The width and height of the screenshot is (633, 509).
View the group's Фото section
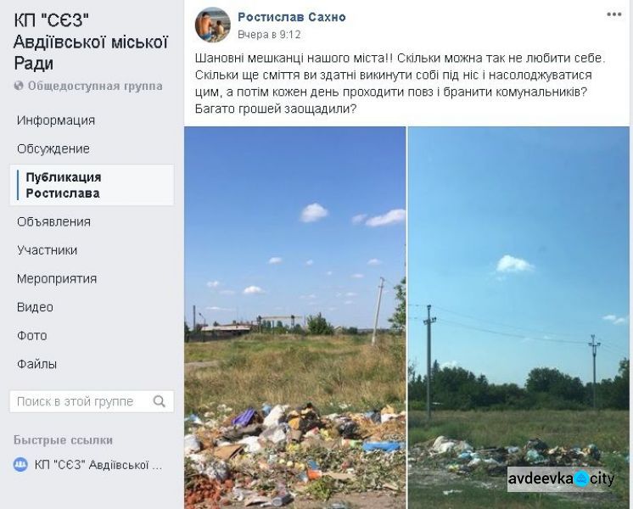click(x=32, y=335)
